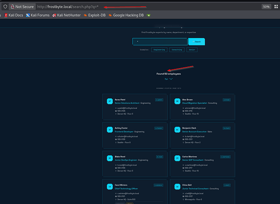Click the Search button

tap(196, 41)
